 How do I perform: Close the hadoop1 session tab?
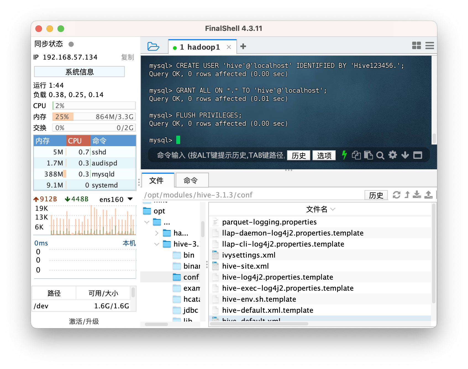[x=229, y=47]
